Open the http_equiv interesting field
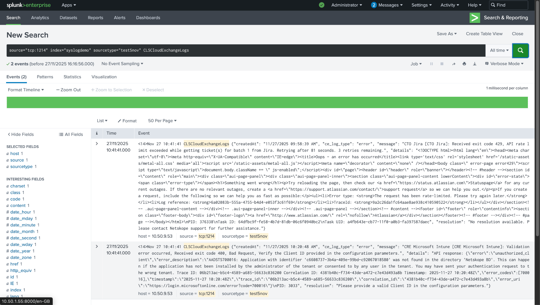This screenshot has height=305, width=540. coord(21,270)
